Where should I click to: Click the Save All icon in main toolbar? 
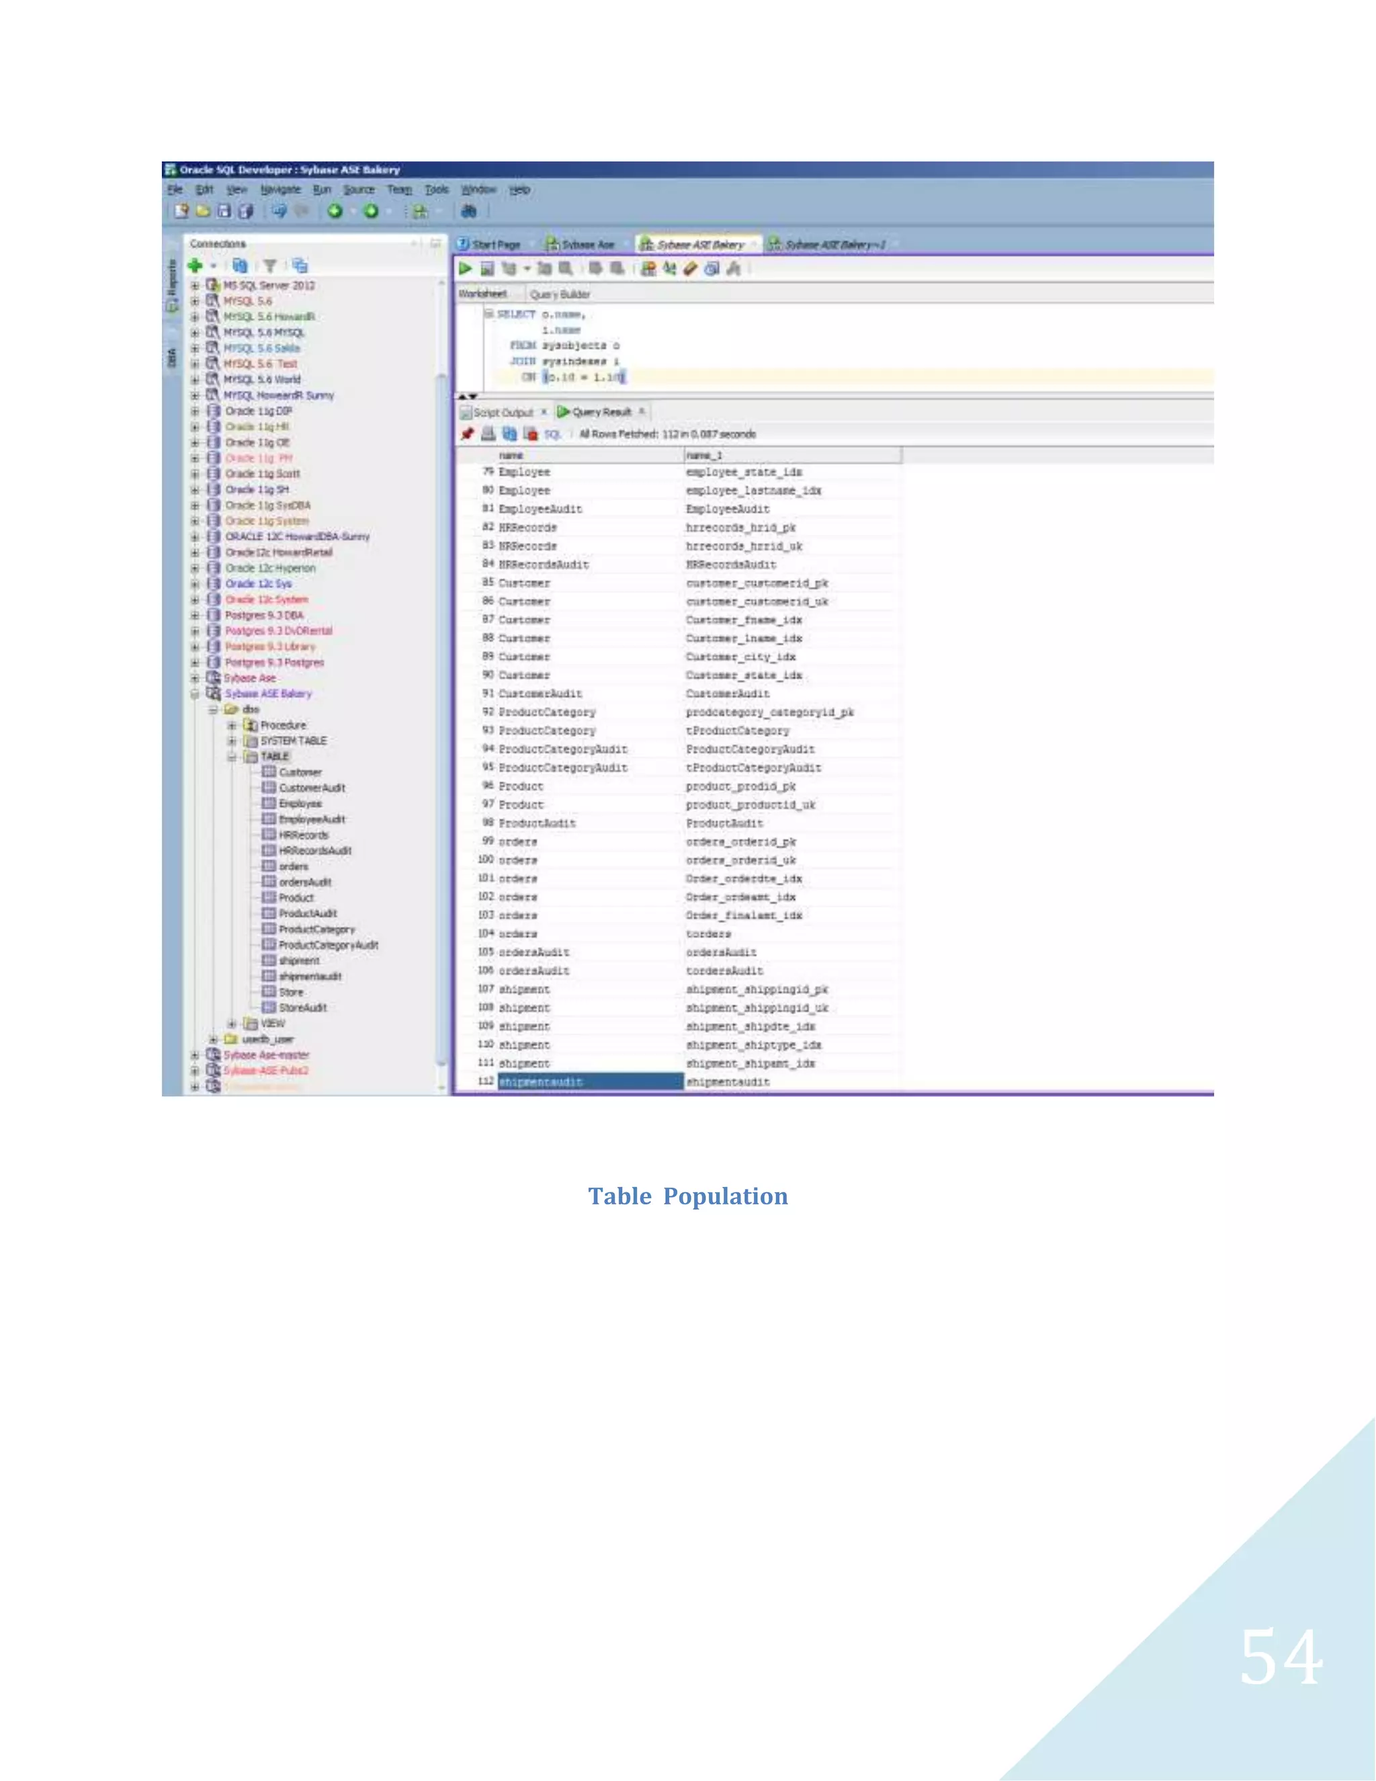coord(245,211)
